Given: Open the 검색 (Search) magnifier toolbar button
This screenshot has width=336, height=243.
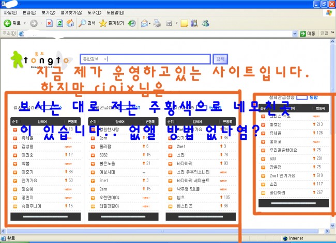Looking at the screenshot, I should tap(87, 23).
